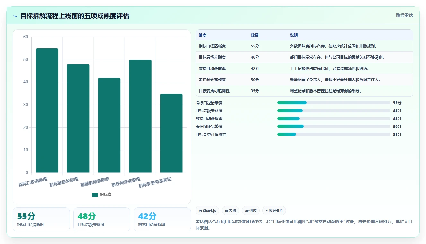The height and width of the screenshot is (244, 426).
Task: Click the x-axis label 责任闭环完整度
Action: pyautogui.click(x=126, y=182)
